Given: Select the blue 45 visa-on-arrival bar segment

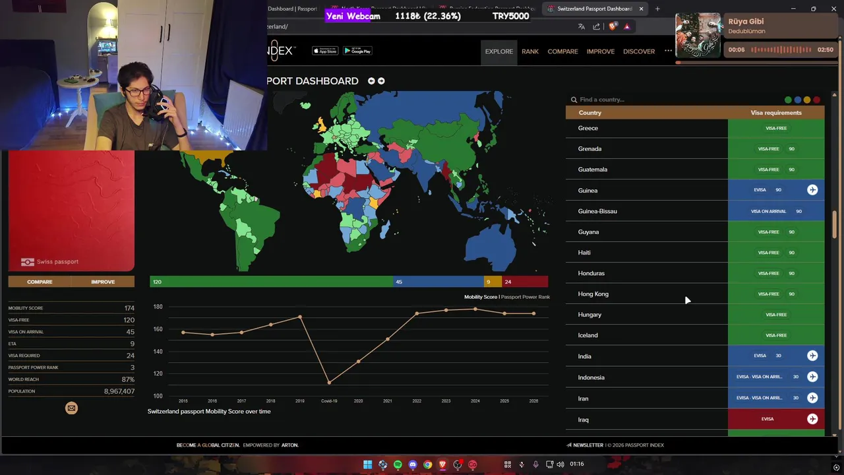Looking at the screenshot, I should 438,282.
